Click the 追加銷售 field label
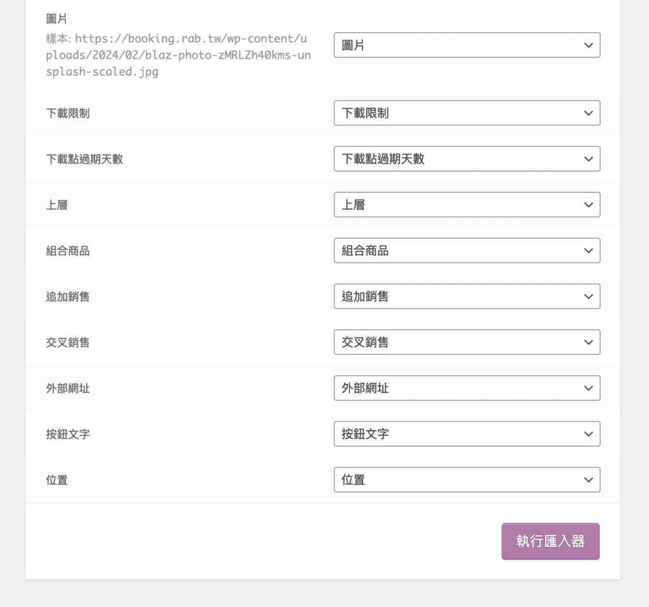Image resolution: width=649 pixels, height=607 pixels. (68, 296)
